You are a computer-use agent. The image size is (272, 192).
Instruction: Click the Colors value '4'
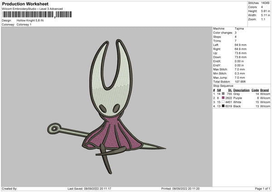click(262, 7)
